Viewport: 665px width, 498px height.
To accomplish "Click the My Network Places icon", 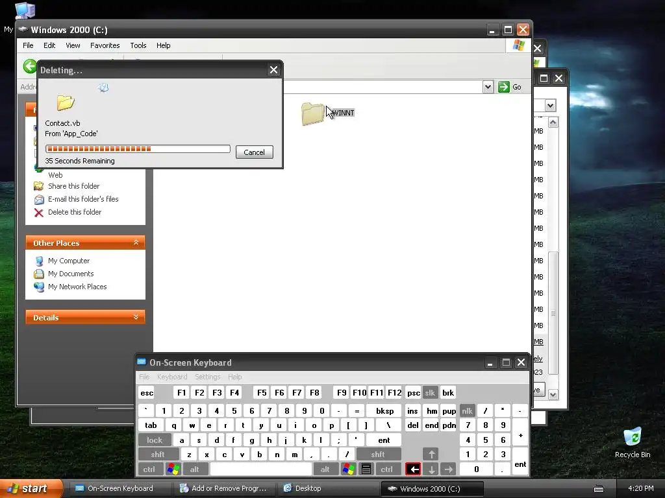I will click(39, 287).
